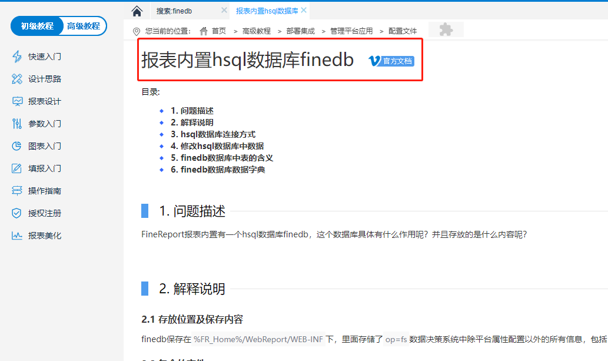Screen dimensions: 608x361
Task: Click the 图表入门 pie chart icon
Action: (x=16, y=146)
